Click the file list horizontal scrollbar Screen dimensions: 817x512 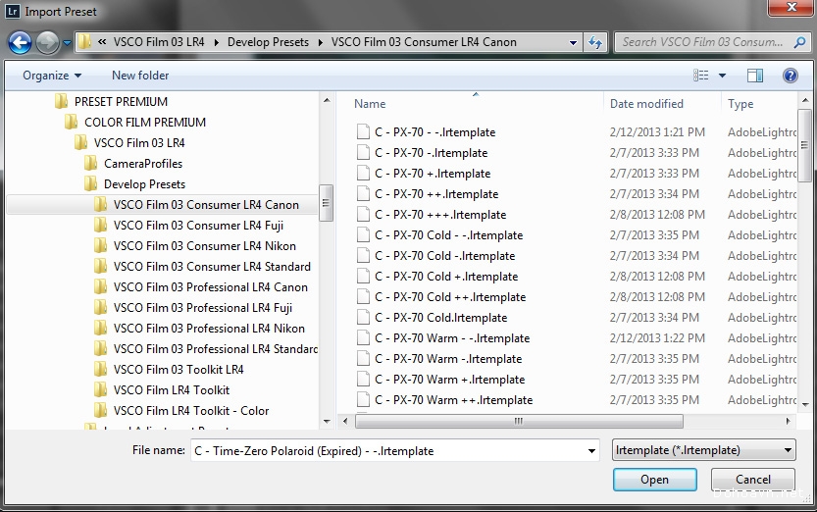pyautogui.click(x=519, y=421)
